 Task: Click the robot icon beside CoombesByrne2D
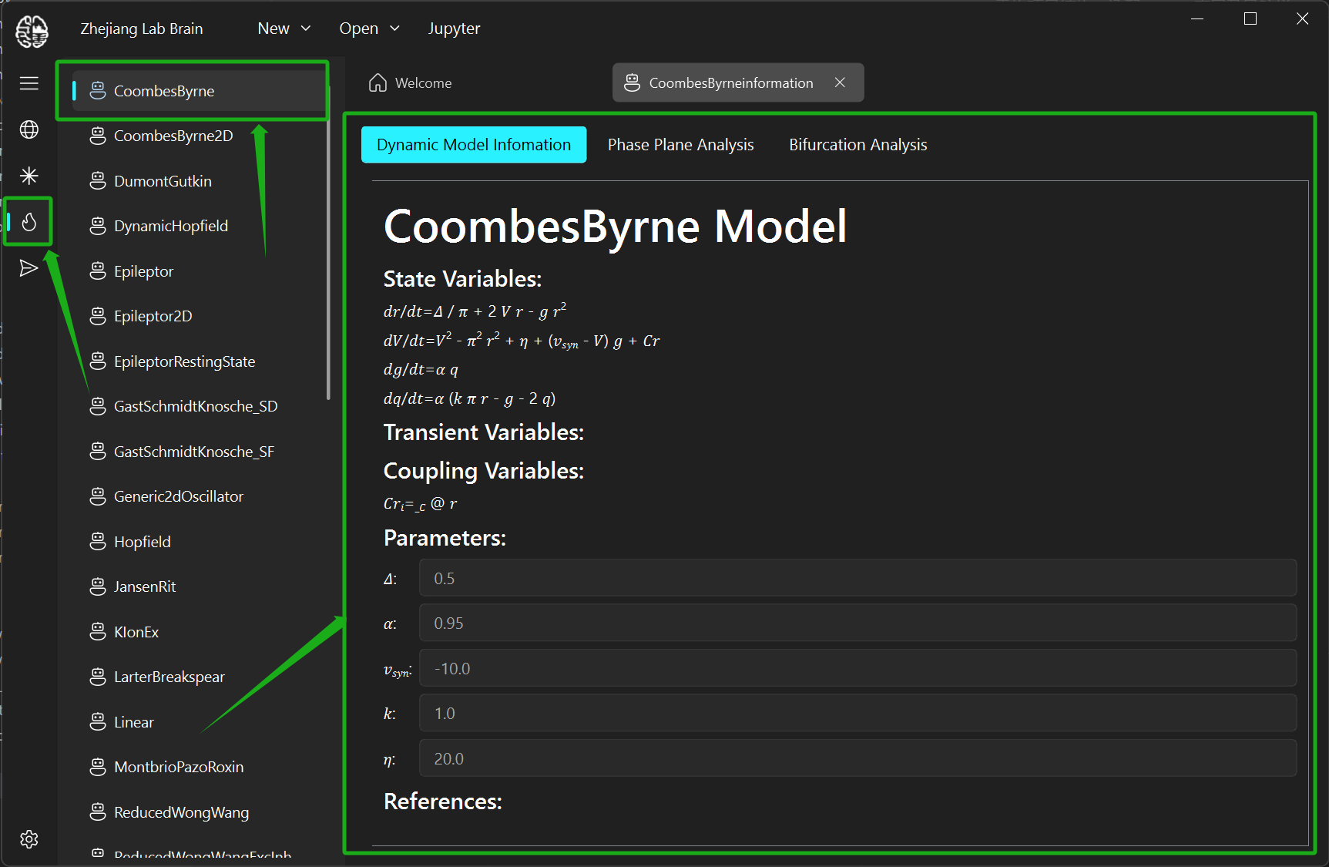98,136
